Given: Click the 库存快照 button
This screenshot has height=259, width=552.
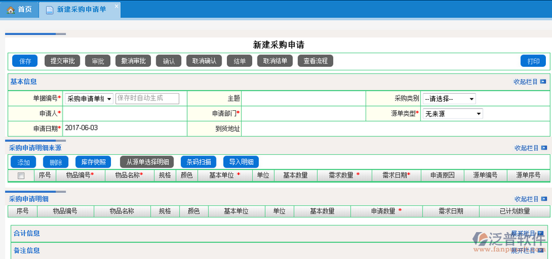Looking at the screenshot, I should tap(93, 162).
